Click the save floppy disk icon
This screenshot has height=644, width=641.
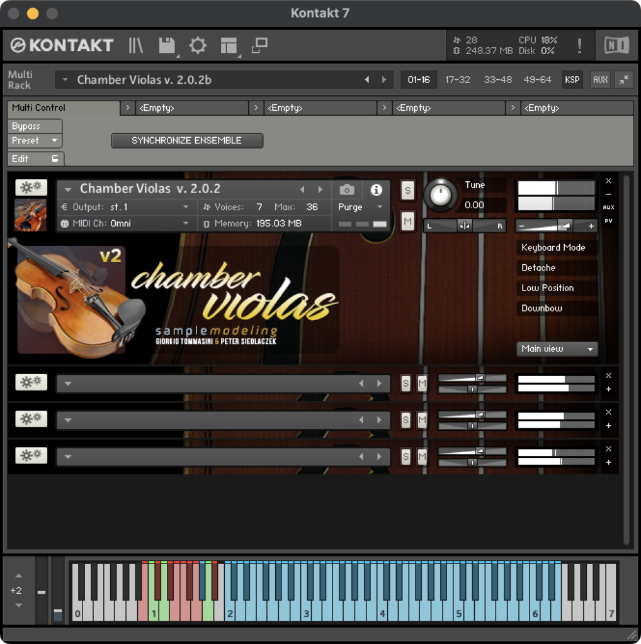167,45
